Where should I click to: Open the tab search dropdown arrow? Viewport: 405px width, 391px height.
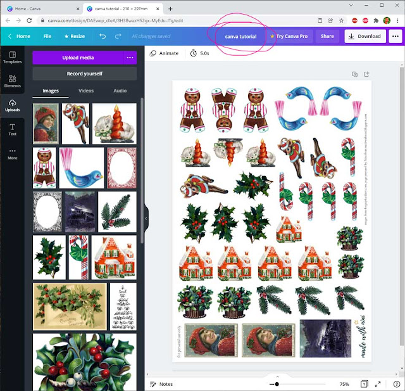coord(351,5)
